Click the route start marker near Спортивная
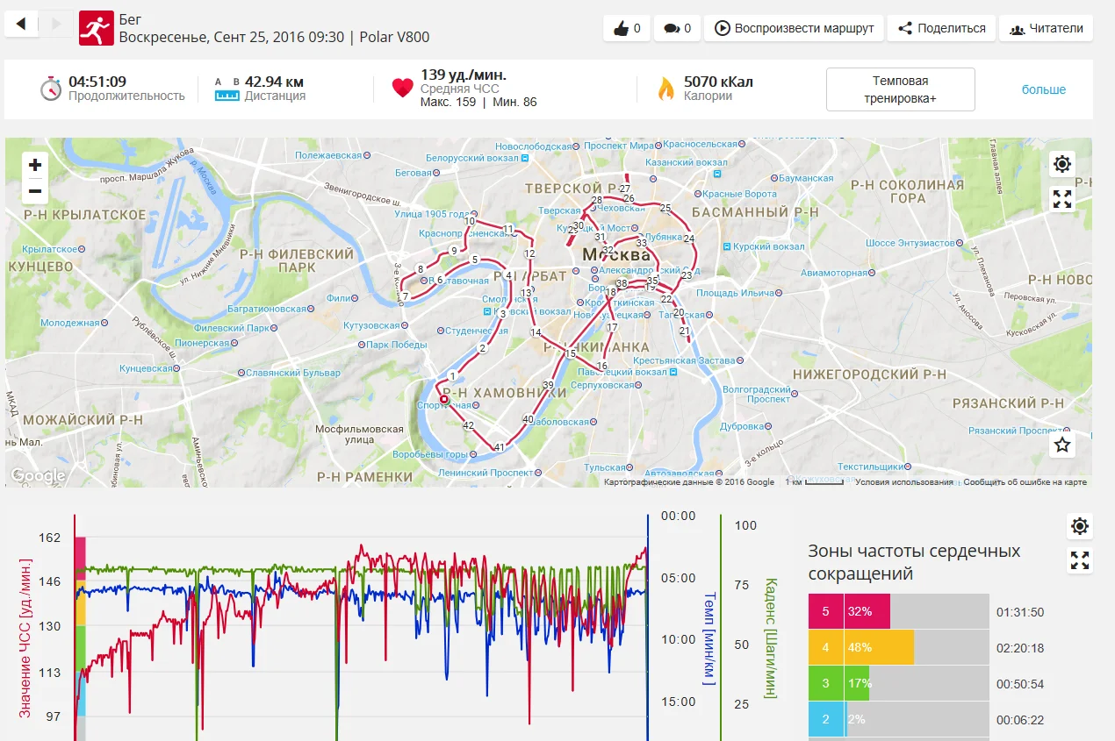The image size is (1115, 741). coord(444,399)
